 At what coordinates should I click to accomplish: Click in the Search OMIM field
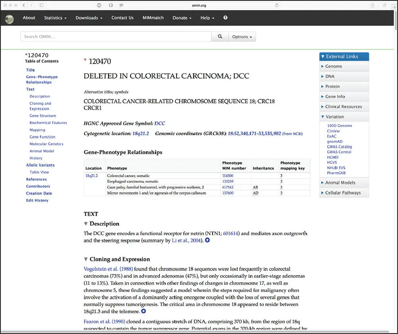[115, 37]
